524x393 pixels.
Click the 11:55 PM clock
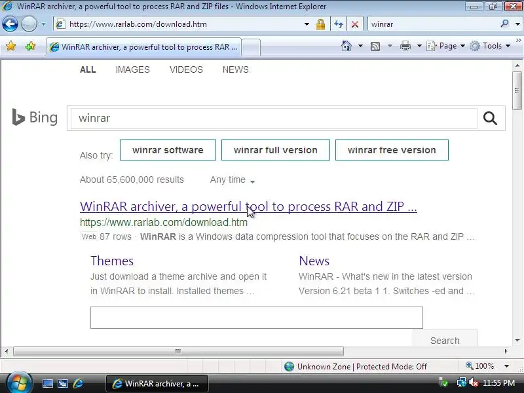pyautogui.click(x=498, y=383)
